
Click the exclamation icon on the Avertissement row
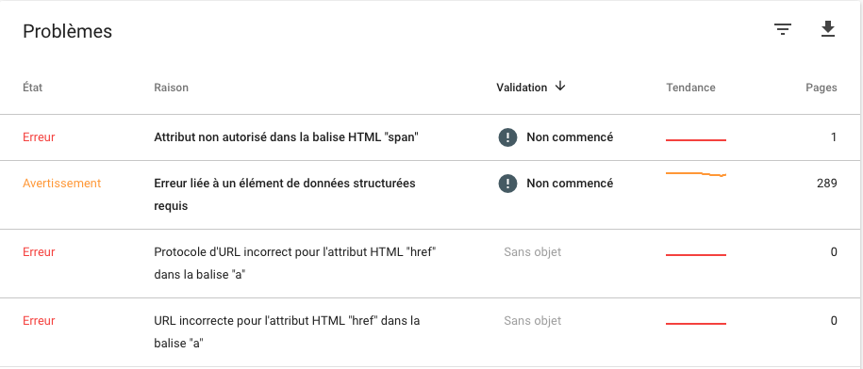507,184
